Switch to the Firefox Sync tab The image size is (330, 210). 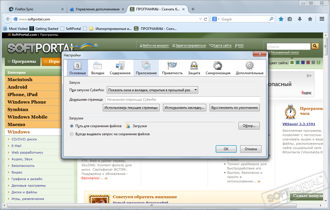tap(36, 9)
